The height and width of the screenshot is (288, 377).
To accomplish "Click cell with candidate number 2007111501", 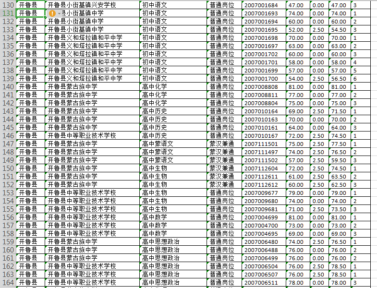I will (263, 144).
